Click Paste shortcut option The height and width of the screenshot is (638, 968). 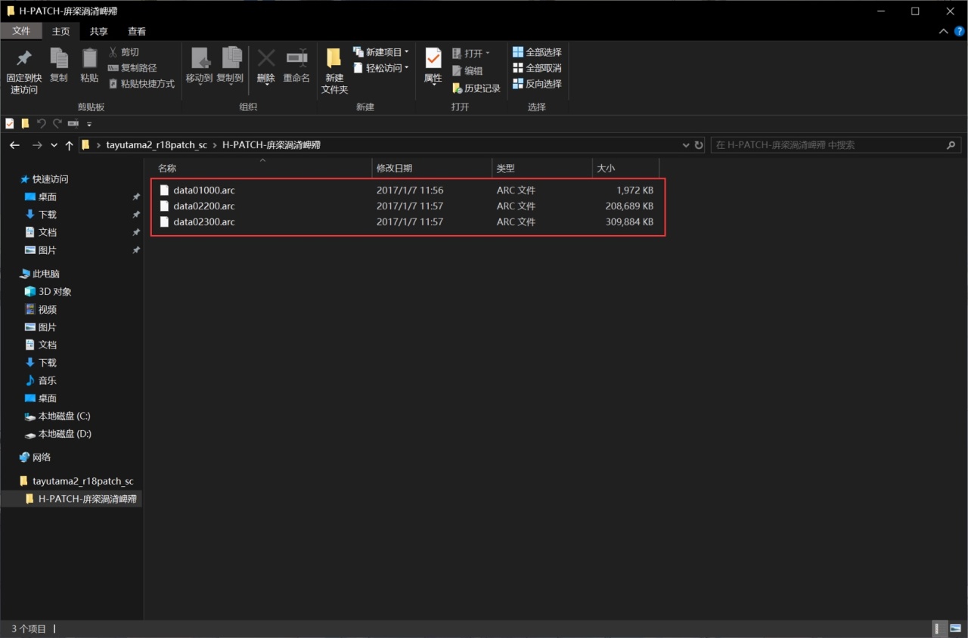coord(141,84)
